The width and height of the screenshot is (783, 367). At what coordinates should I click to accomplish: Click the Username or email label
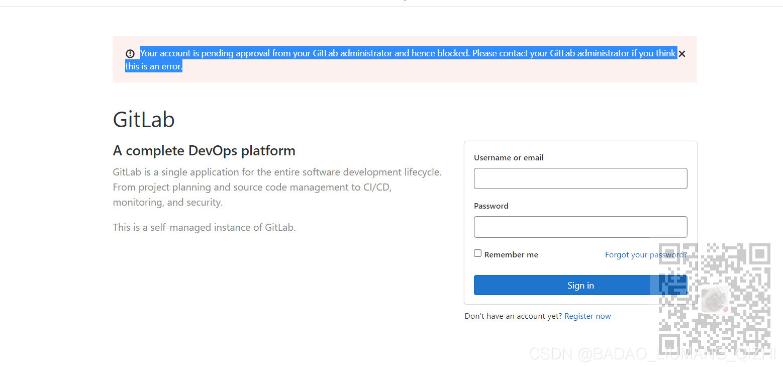point(509,157)
